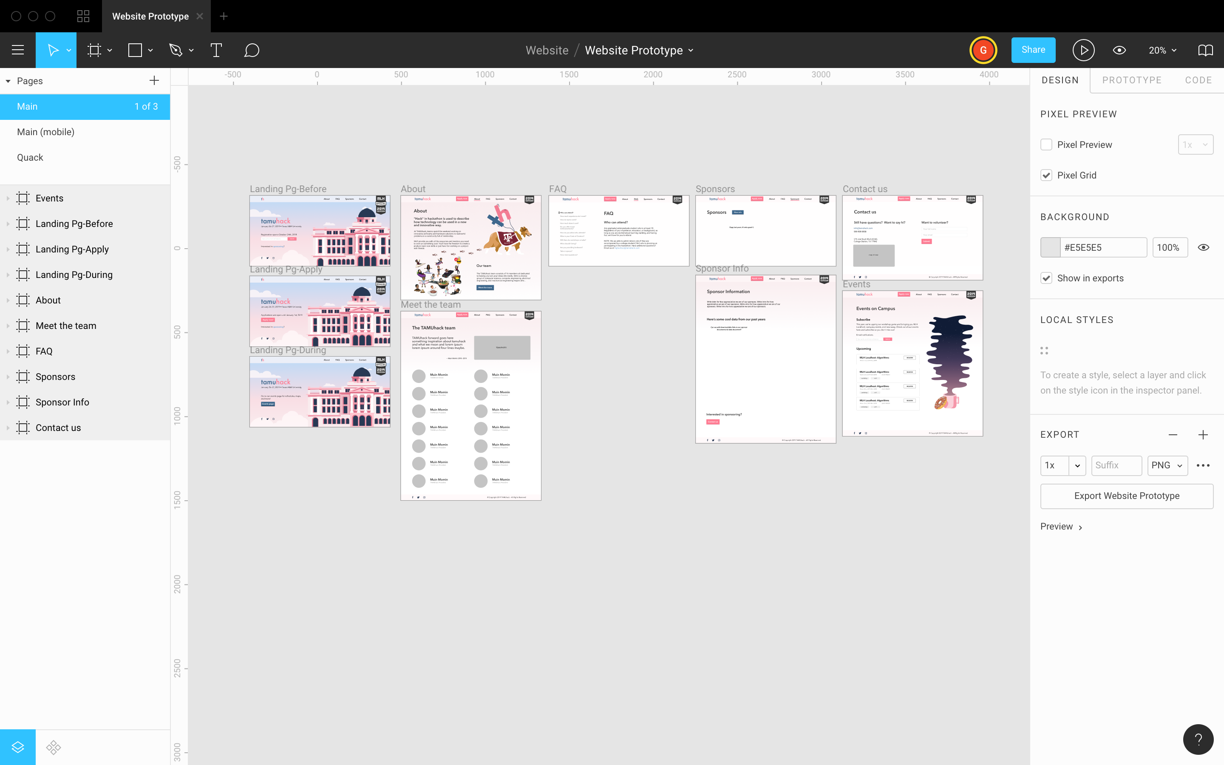Open the PNG export format dropdown
Image resolution: width=1224 pixels, height=765 pixels.
1167,465
